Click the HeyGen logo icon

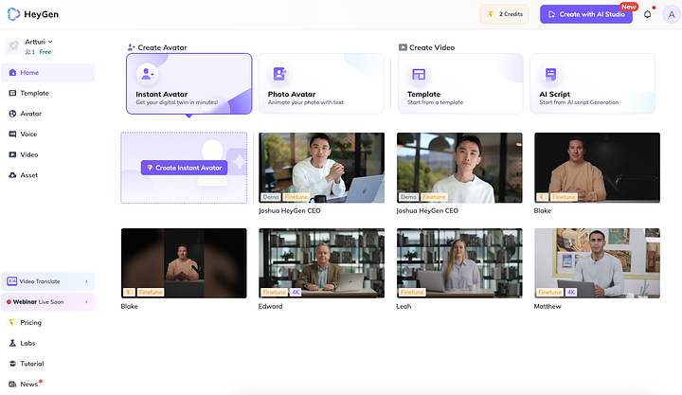click(13, 14)
